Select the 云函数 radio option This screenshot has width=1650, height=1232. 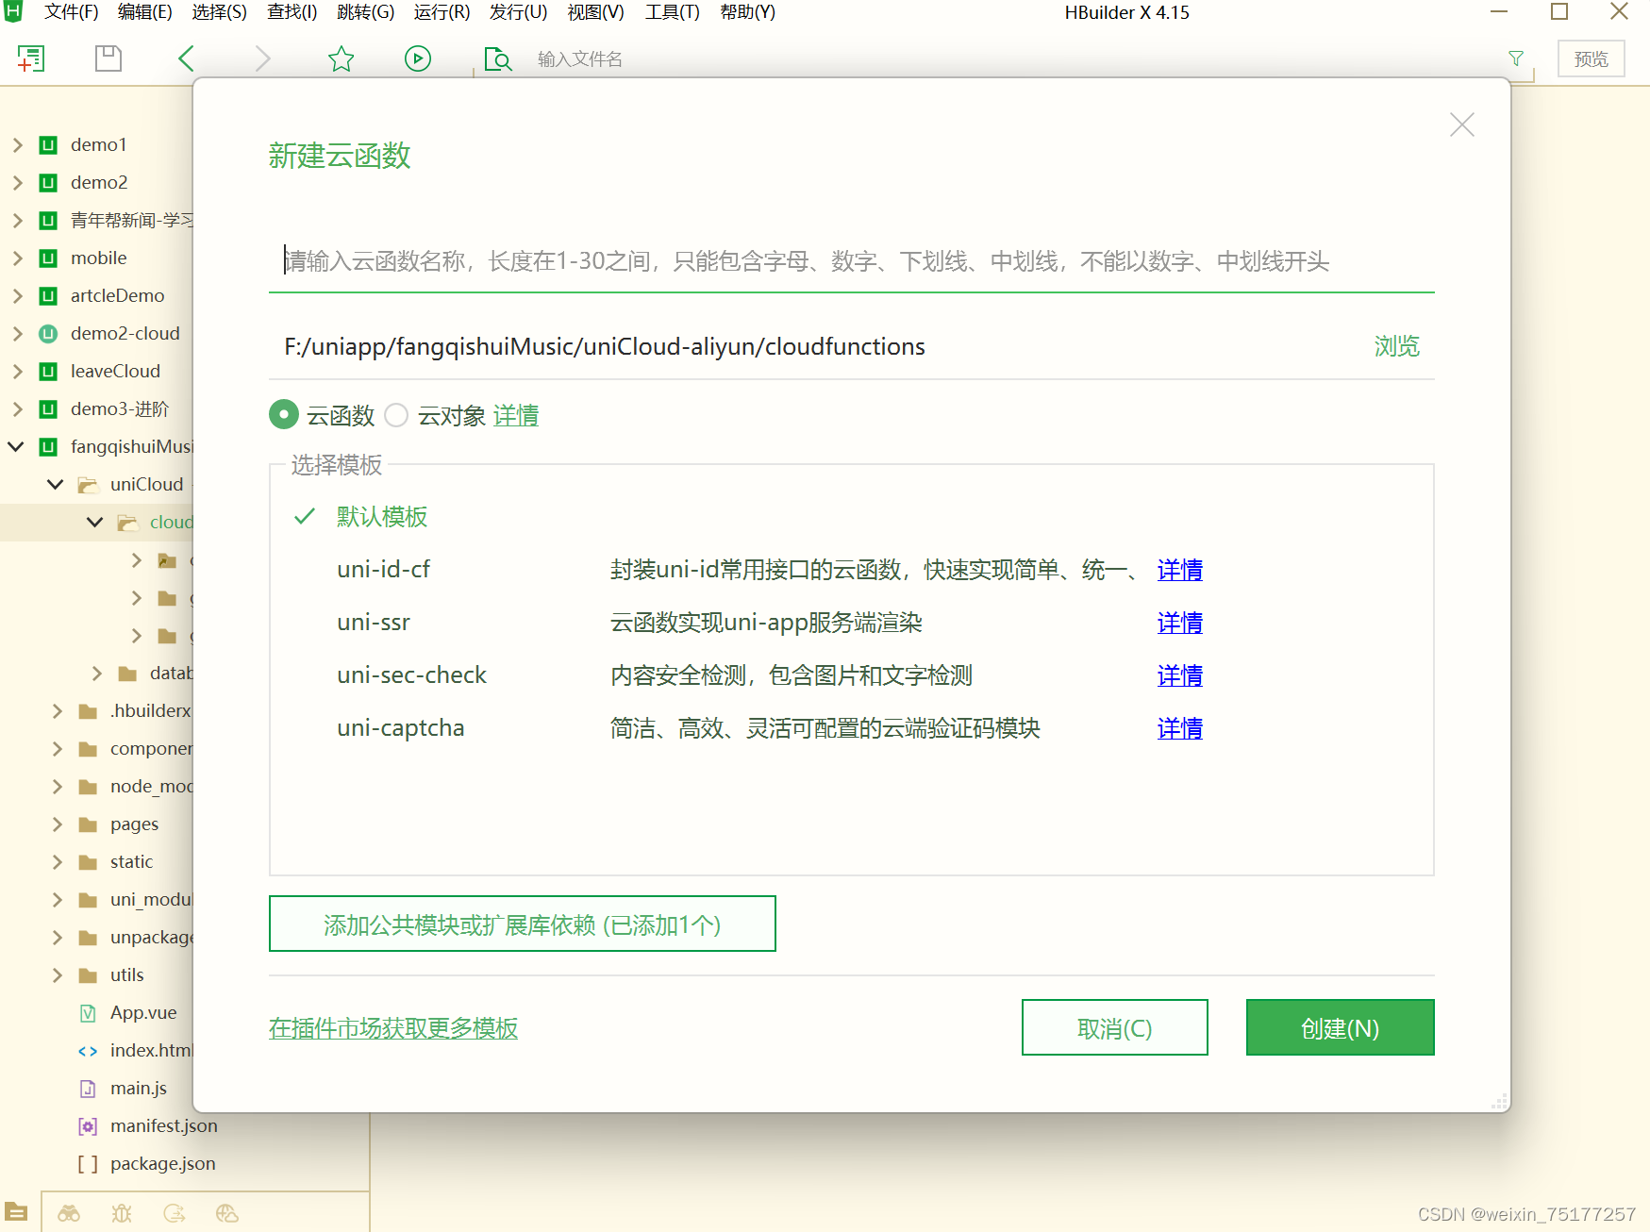point(284,415)
